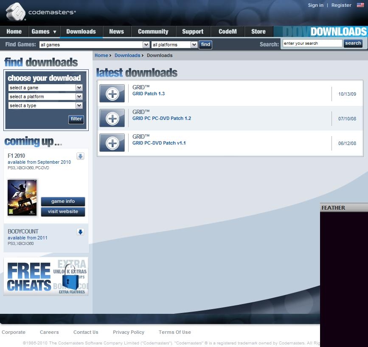Click the Sign in link
Screen dimensions: 368x347
click(x=315, y=5)
